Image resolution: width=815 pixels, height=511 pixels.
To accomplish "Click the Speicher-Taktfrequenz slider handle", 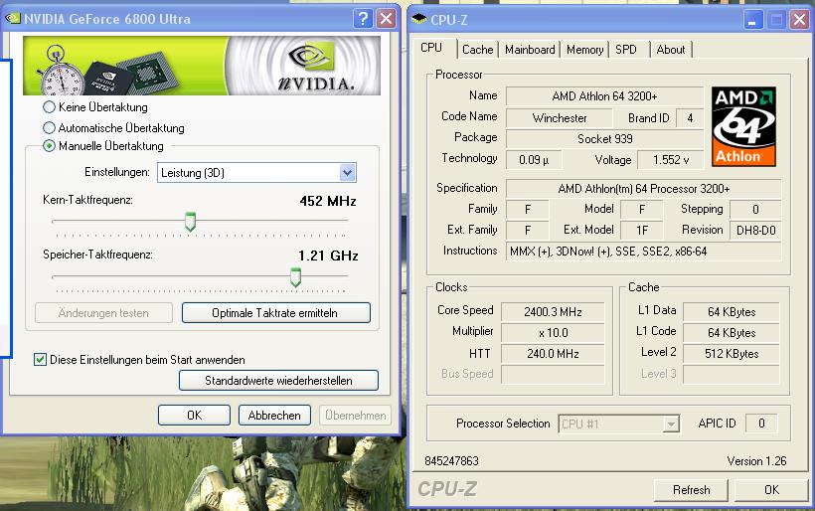I will click(295, 277).
